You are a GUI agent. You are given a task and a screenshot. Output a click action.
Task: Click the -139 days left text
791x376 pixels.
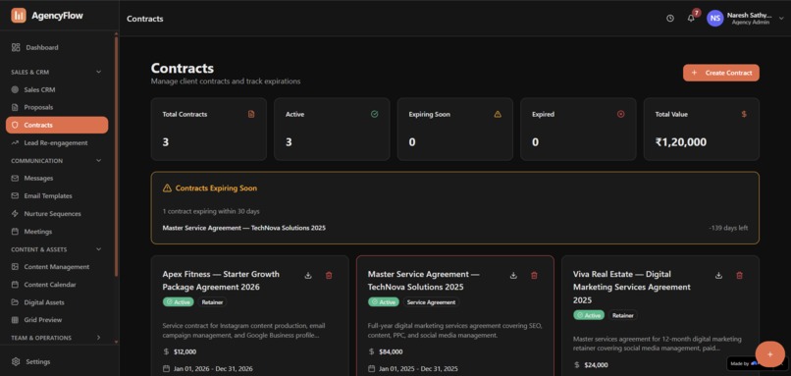728,228
